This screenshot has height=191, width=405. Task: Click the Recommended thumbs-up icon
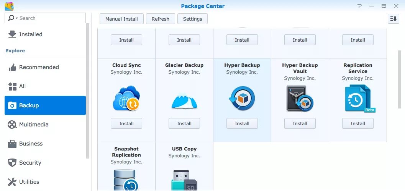(12, 68)
